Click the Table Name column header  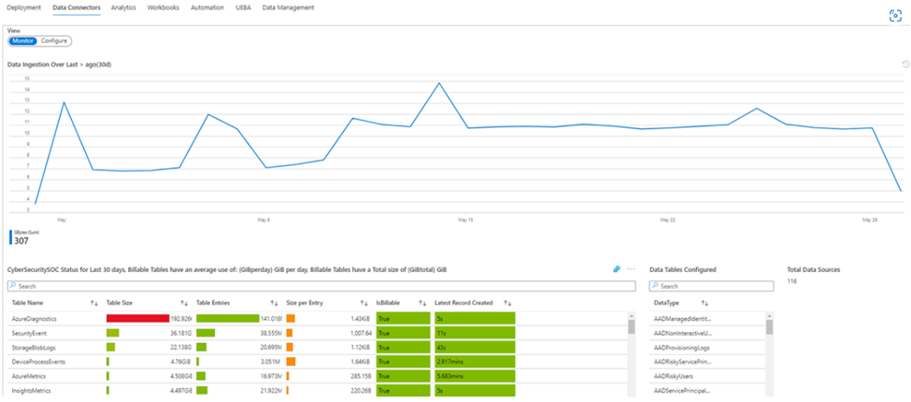[x=27, y=303]
